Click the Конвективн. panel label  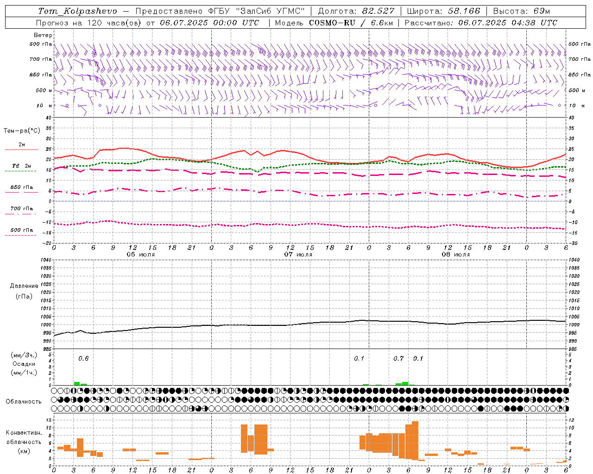pyautogui.click(x=24, y=433)
